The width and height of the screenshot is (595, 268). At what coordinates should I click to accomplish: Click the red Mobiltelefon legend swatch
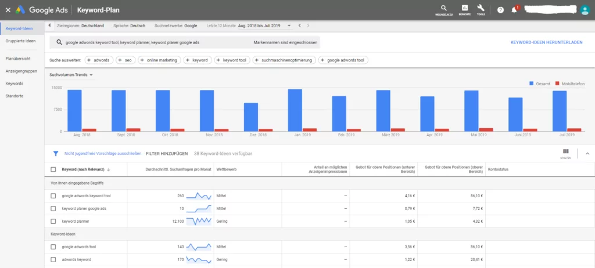tap(557, 84)
